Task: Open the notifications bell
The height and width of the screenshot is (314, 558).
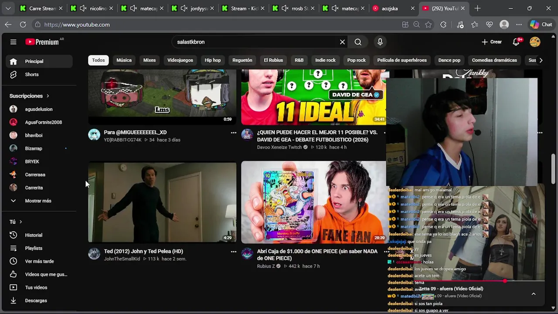Action: click(516, 42)
